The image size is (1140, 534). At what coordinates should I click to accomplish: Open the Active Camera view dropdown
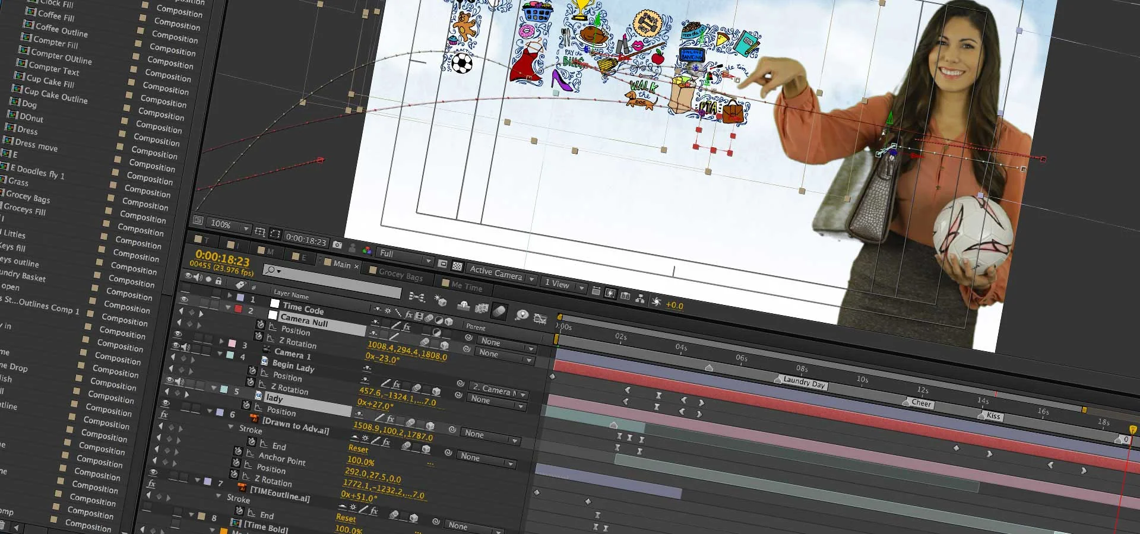[x=502, y=274]
